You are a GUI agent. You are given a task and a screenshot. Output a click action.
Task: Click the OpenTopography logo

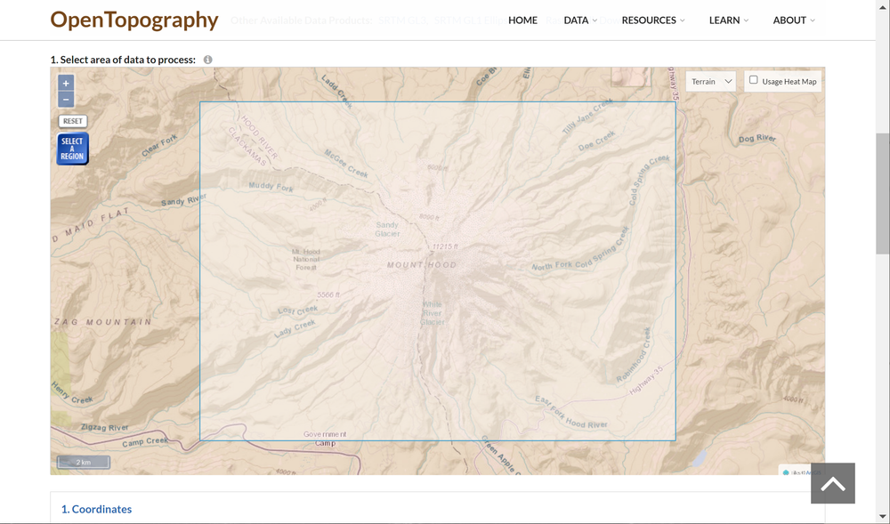[x=134, y=20]
